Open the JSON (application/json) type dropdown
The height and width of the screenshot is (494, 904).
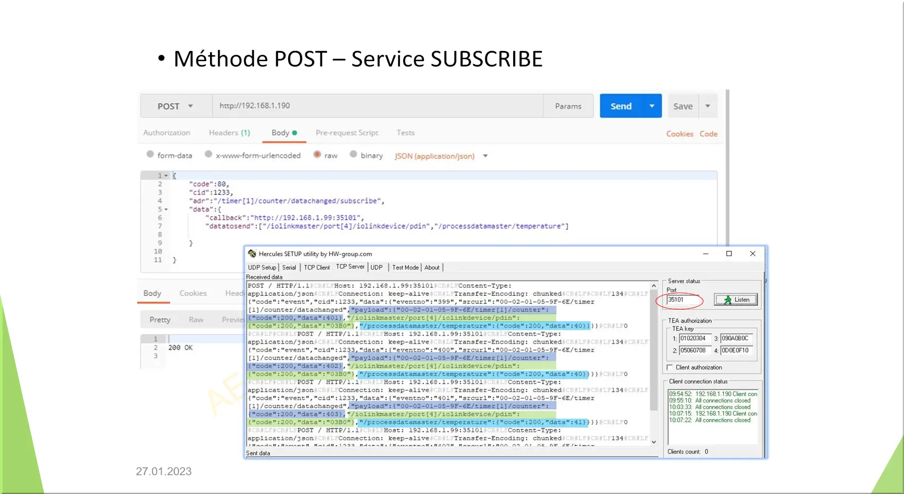pos(485,156)
